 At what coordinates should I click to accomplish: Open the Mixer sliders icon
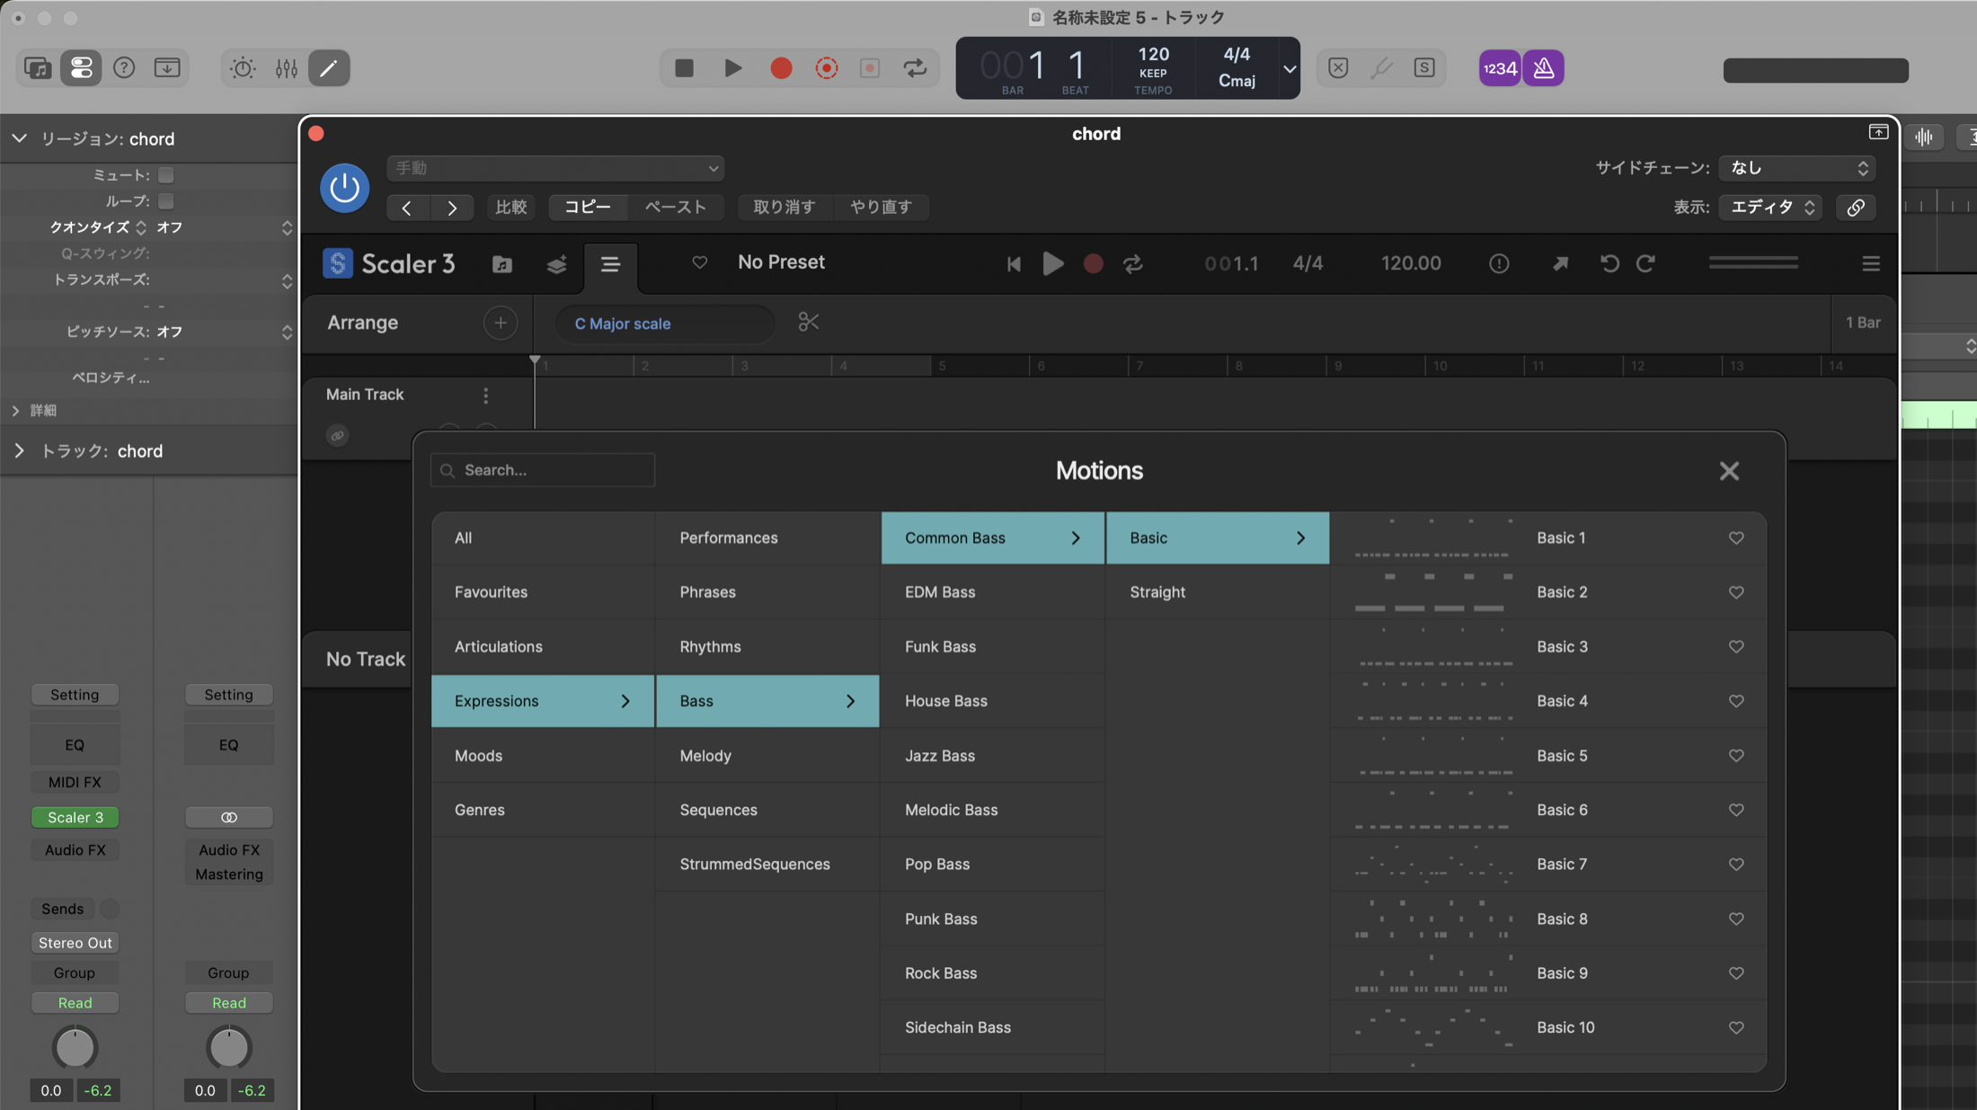(x=286, y=68)
